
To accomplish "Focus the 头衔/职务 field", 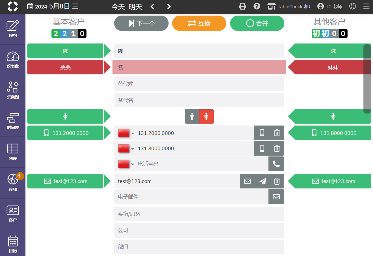I will point(199,214).
